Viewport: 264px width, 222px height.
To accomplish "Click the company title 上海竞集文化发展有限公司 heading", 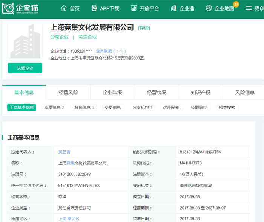I will point(92,27).
